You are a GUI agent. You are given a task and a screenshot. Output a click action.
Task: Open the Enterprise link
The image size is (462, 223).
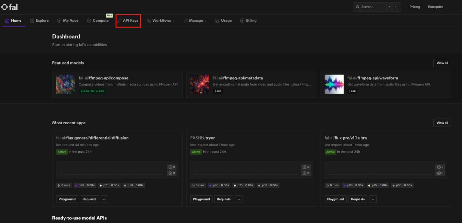(436, 7)
